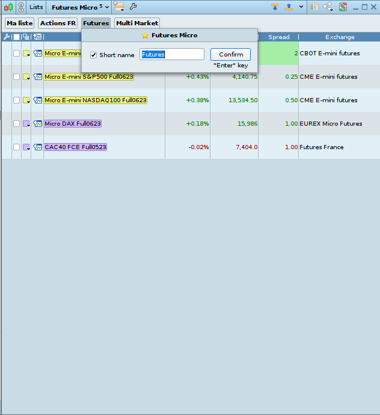The height and width of the screenshot is (415, 380).
Task: Switch to the Actions FR tab
Action: click(58, 23)
